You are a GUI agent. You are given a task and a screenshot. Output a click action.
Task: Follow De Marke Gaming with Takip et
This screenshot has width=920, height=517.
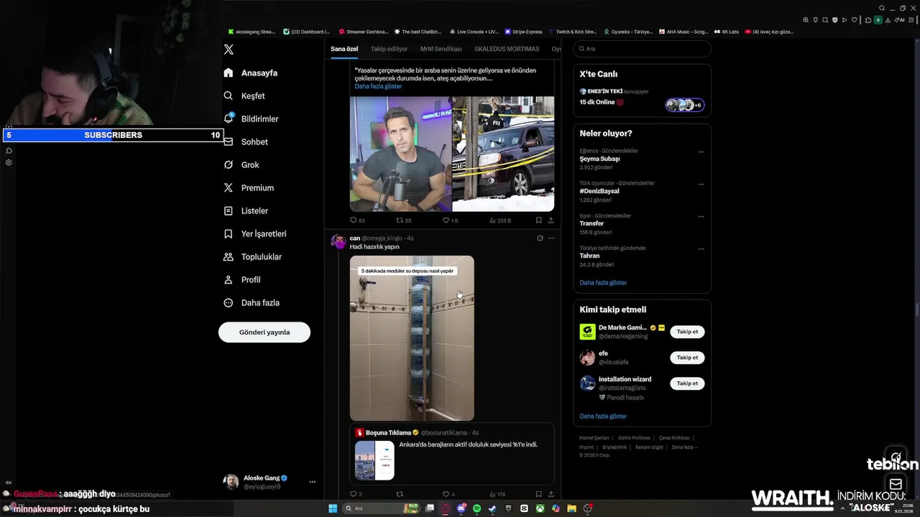pyautogui.click(x=687, y=332)
